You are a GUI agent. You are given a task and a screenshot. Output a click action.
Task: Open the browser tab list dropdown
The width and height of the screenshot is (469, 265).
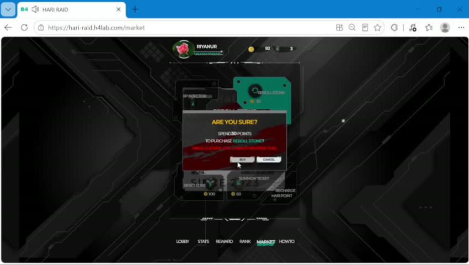pos(8,9)
